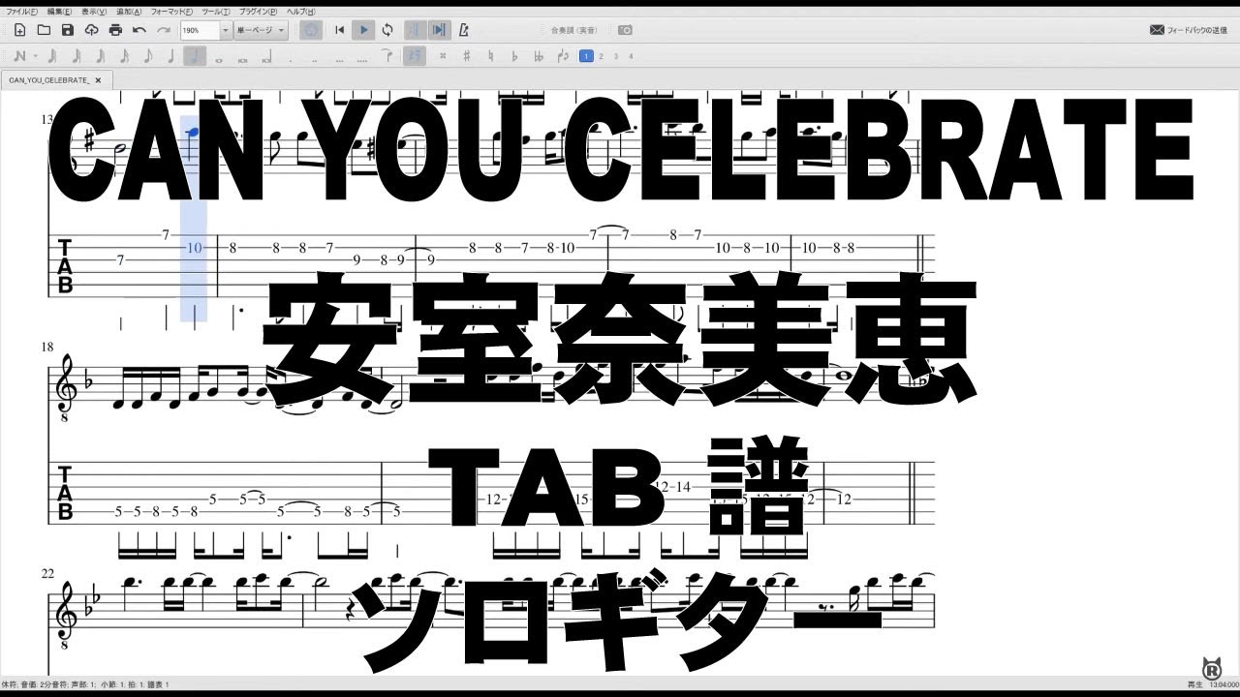Select voice 3
The image size is (1240, 697).
point(616,56)
